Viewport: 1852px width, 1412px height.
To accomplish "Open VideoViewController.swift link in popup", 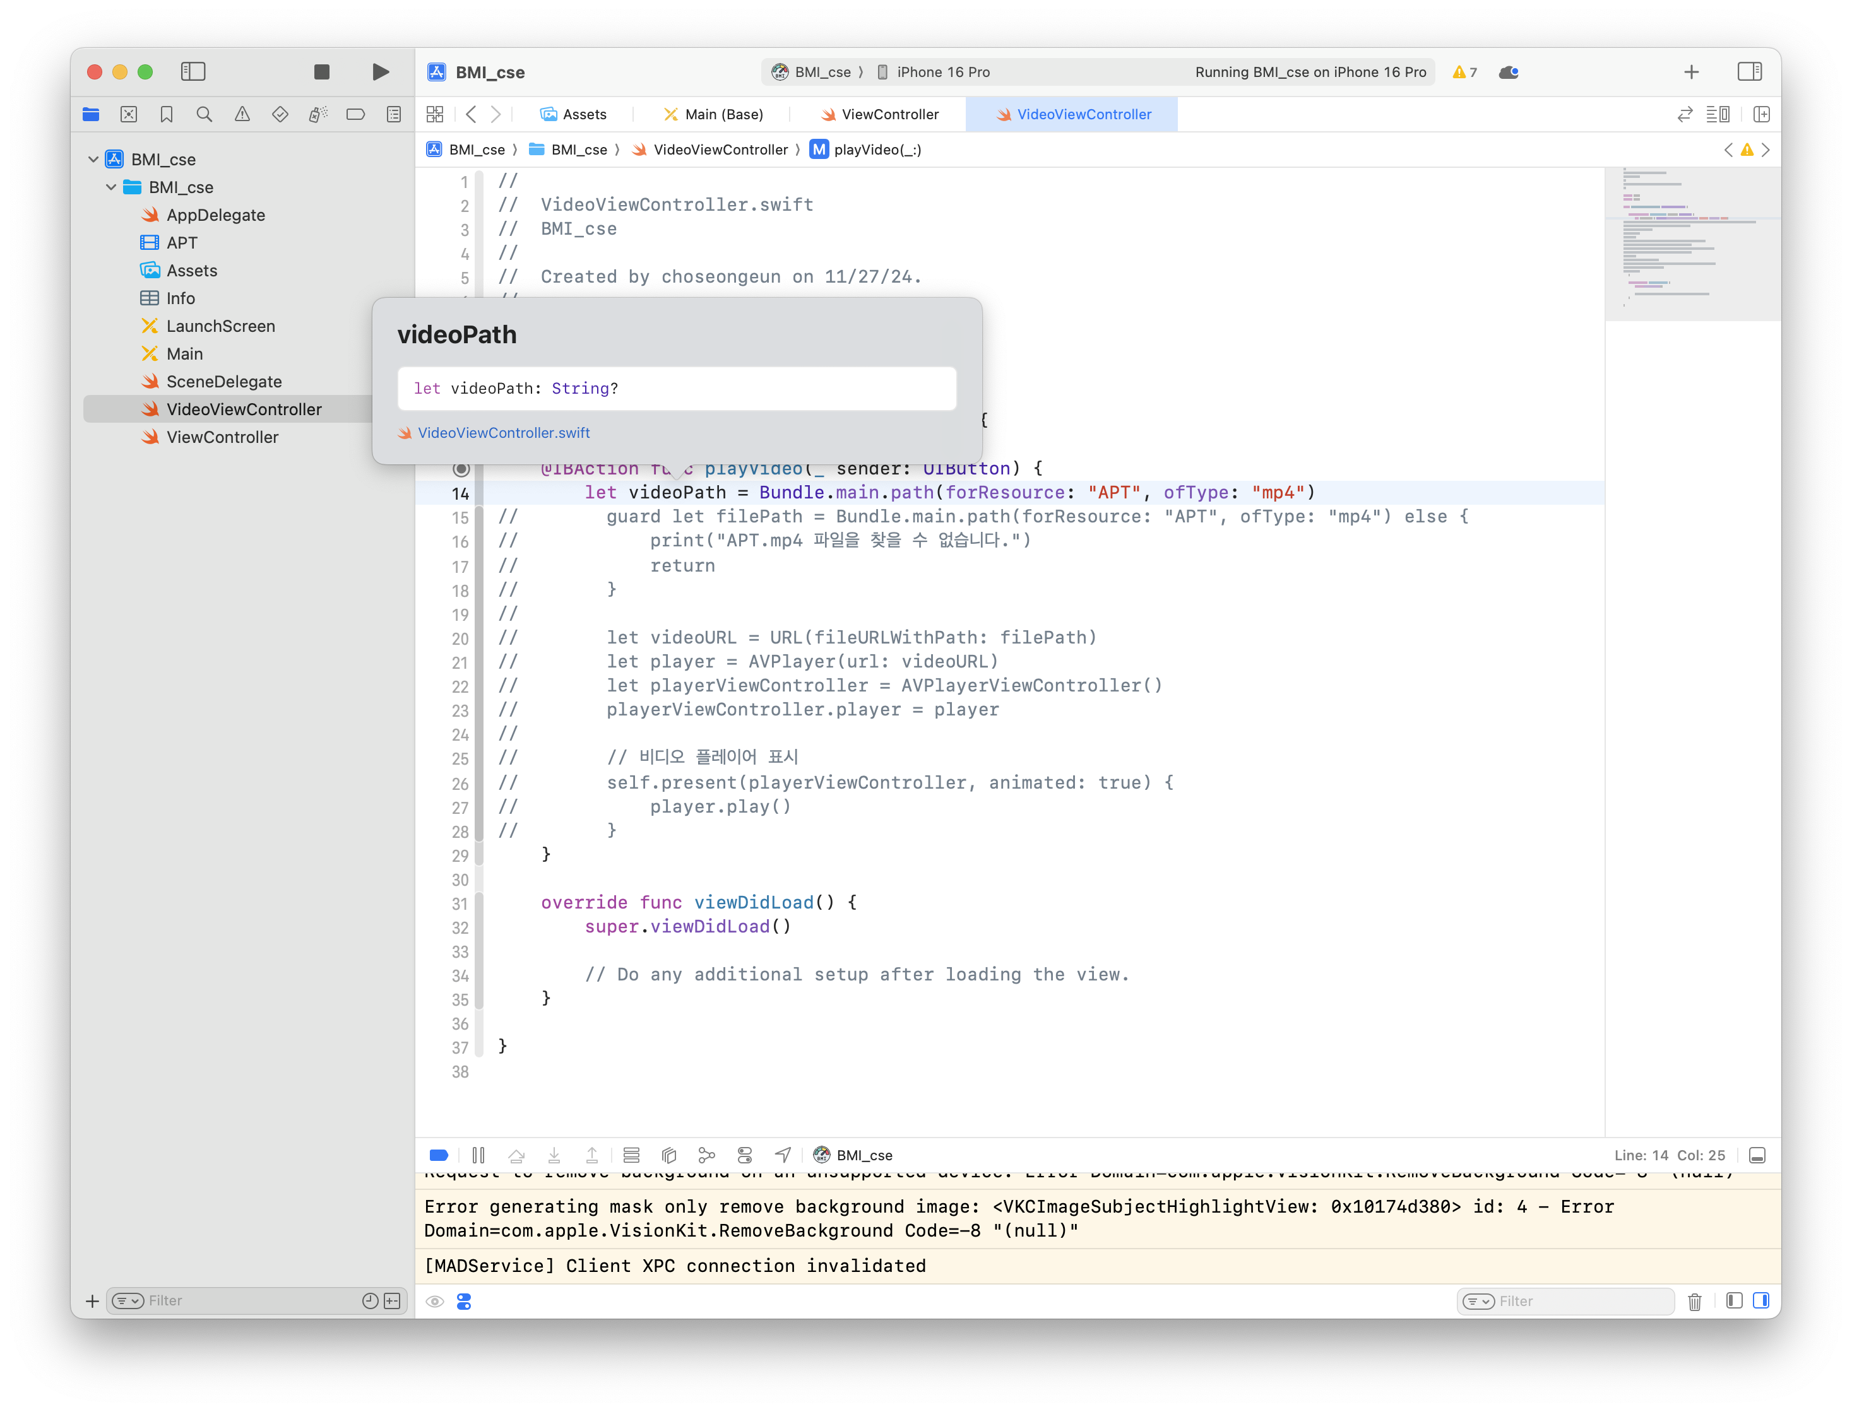I will pos(504,433).
